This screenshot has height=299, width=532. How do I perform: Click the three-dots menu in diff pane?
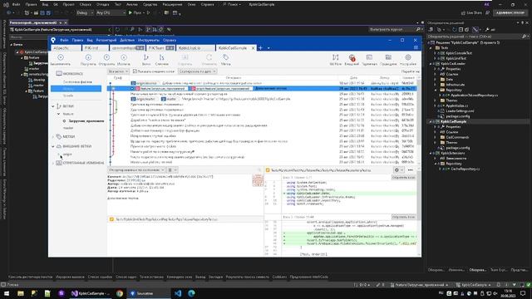point(411,169)
